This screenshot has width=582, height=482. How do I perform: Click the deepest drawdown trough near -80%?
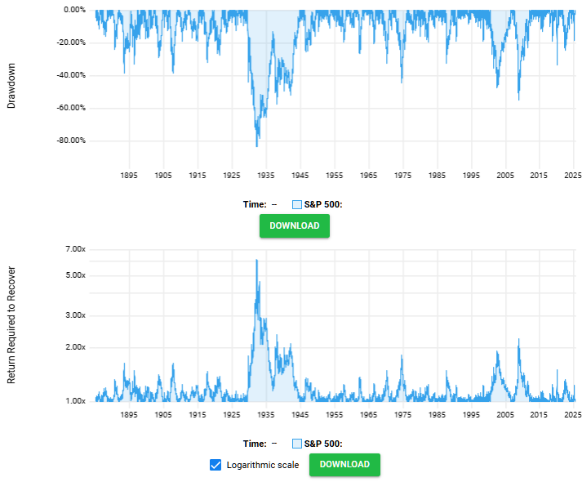point(257,145)
